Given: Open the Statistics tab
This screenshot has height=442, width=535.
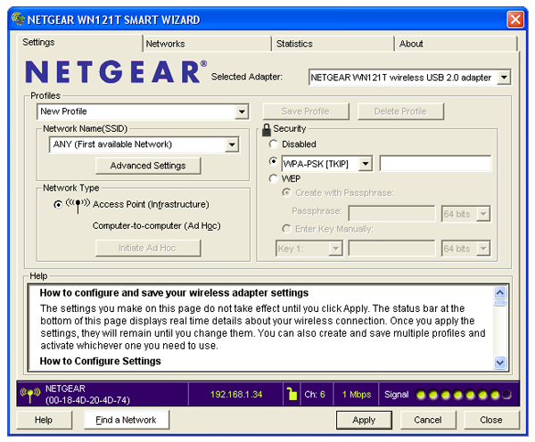Looking at the screenshot, I should coord(333,44).
